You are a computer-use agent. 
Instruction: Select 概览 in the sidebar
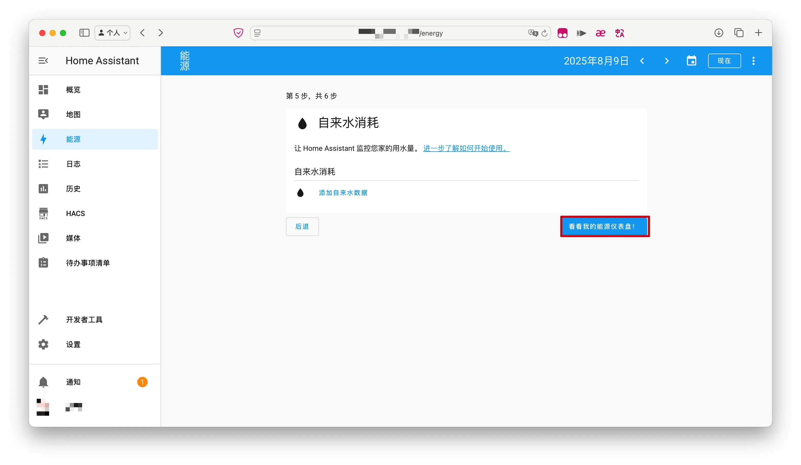[95, 90]
